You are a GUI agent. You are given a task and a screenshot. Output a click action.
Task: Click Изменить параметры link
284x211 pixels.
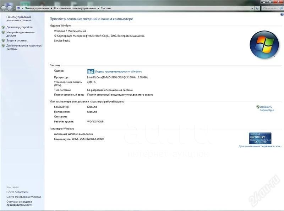tap(267, 109)
